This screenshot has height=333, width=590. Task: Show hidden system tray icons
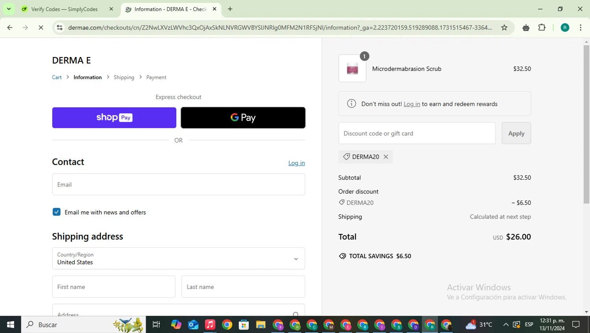[506, 324]
